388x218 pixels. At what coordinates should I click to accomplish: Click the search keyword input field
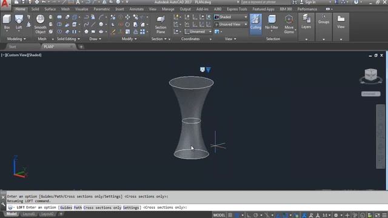click(x=265, y=2)
